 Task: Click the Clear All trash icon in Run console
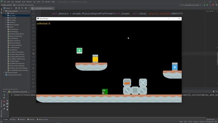pyautogui.click(x=7, y=110)
